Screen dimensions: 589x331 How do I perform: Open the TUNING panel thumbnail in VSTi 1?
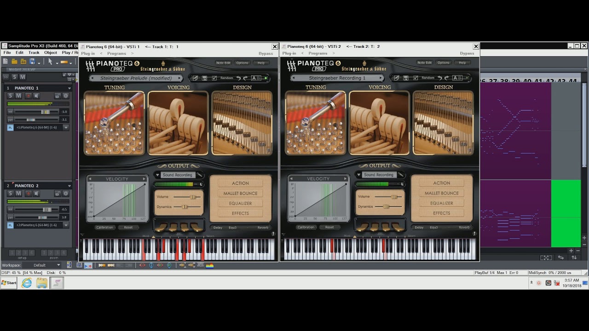point(114,123)
